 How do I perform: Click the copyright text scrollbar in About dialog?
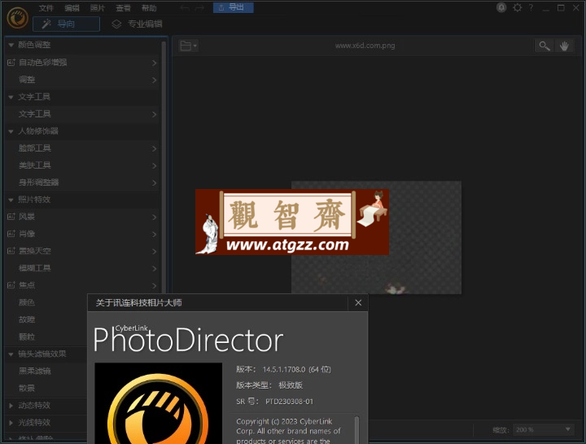pyautogui.click(x=357, y=429)
